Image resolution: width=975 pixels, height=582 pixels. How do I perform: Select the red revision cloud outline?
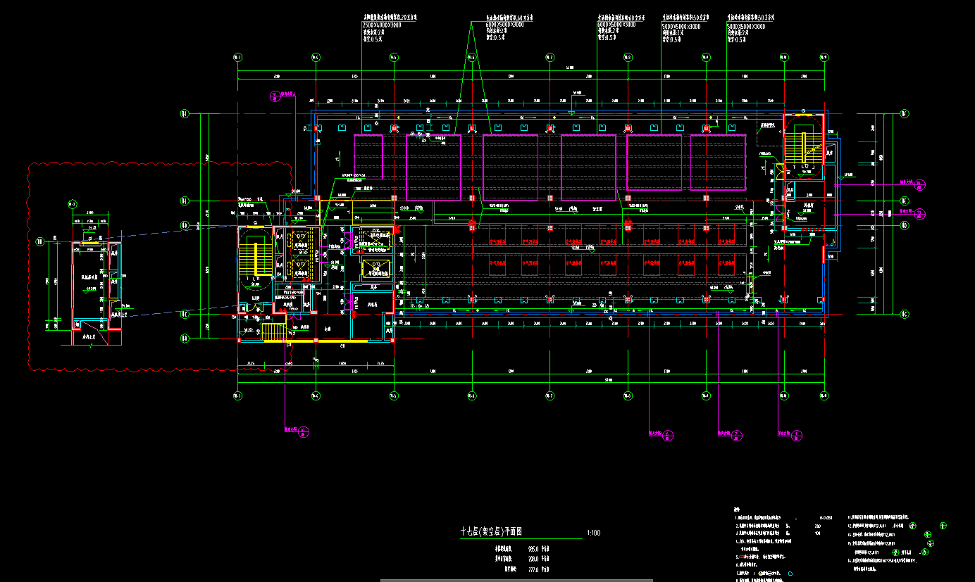click(x=28, y=267)
